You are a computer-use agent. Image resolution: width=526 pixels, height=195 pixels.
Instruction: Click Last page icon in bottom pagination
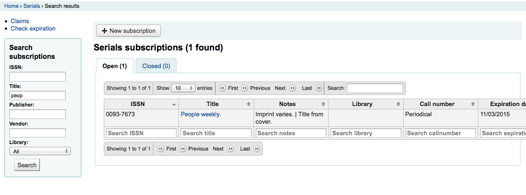click(x=257, y=149)
